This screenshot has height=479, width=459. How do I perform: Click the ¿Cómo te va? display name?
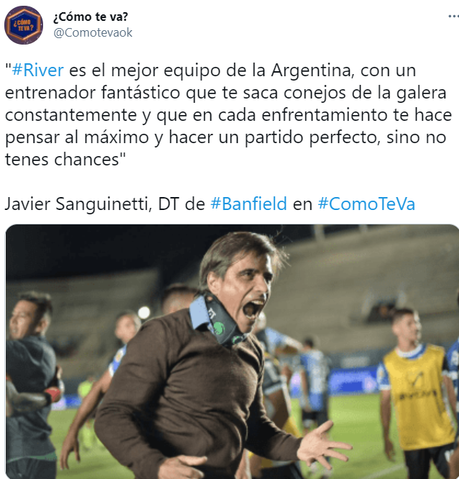coord(91,17)
